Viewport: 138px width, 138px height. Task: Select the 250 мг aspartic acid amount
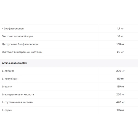tap(120, 94)
